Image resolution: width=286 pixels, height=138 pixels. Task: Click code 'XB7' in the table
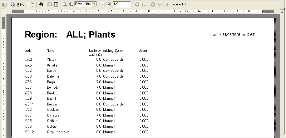click(28, 87)
